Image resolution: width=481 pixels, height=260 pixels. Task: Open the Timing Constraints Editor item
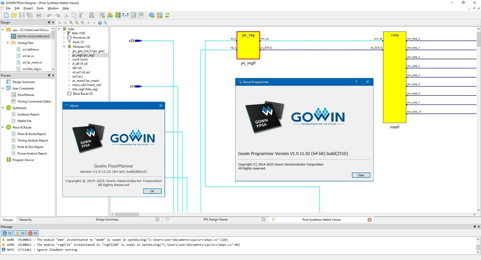point(34,101)
